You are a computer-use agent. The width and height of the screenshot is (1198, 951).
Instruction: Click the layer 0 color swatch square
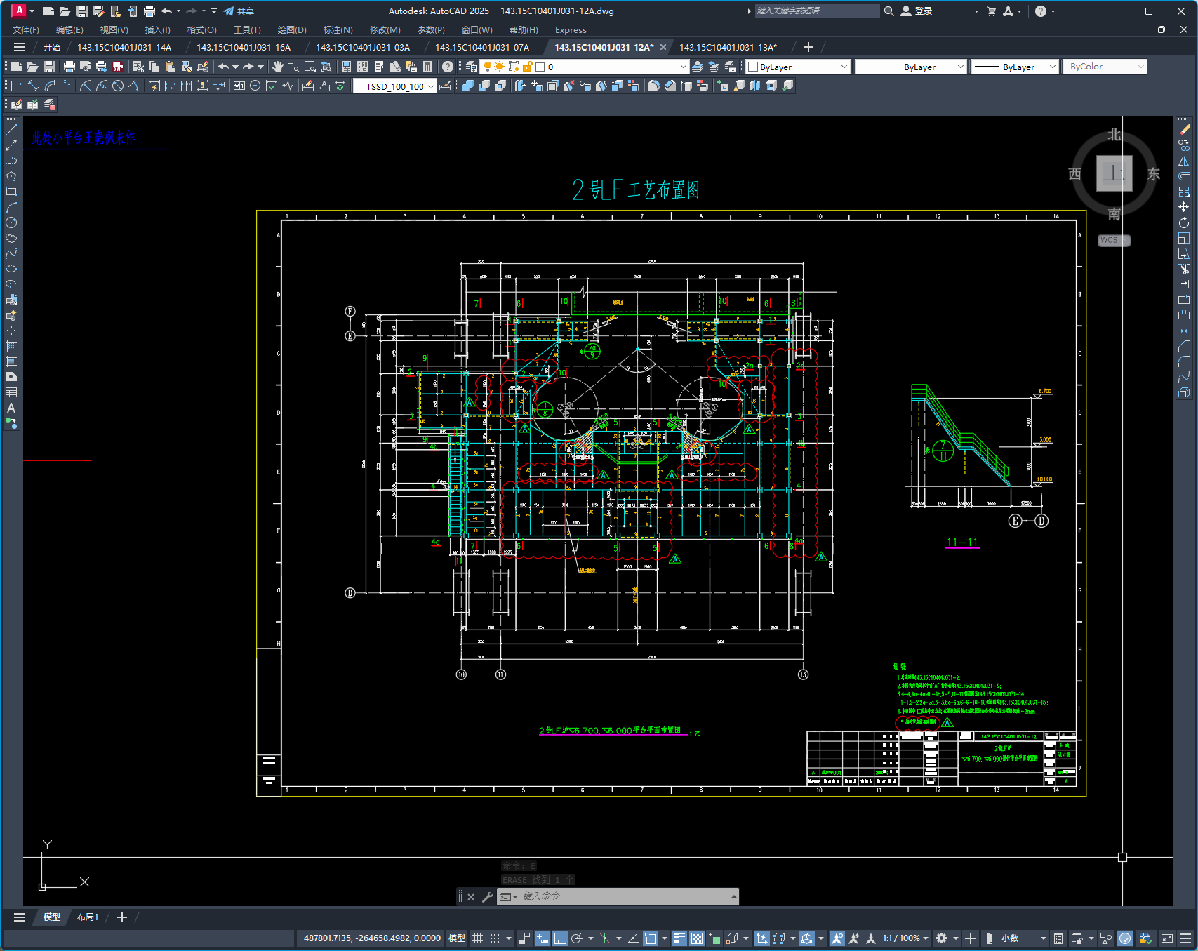[540, 67]
